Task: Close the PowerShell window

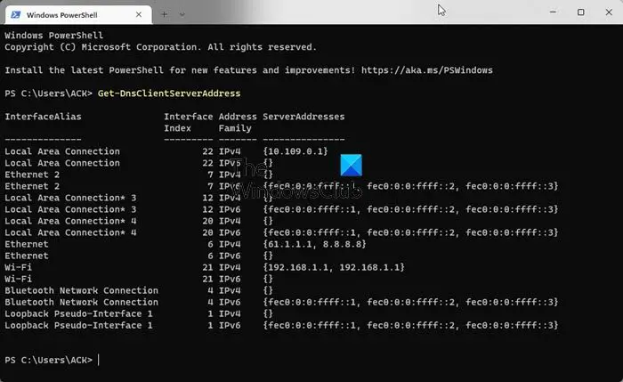Action: click(x=609, y=12)
